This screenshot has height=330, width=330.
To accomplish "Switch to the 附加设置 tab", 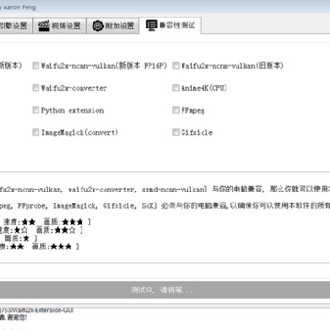I will coord(113,26).
